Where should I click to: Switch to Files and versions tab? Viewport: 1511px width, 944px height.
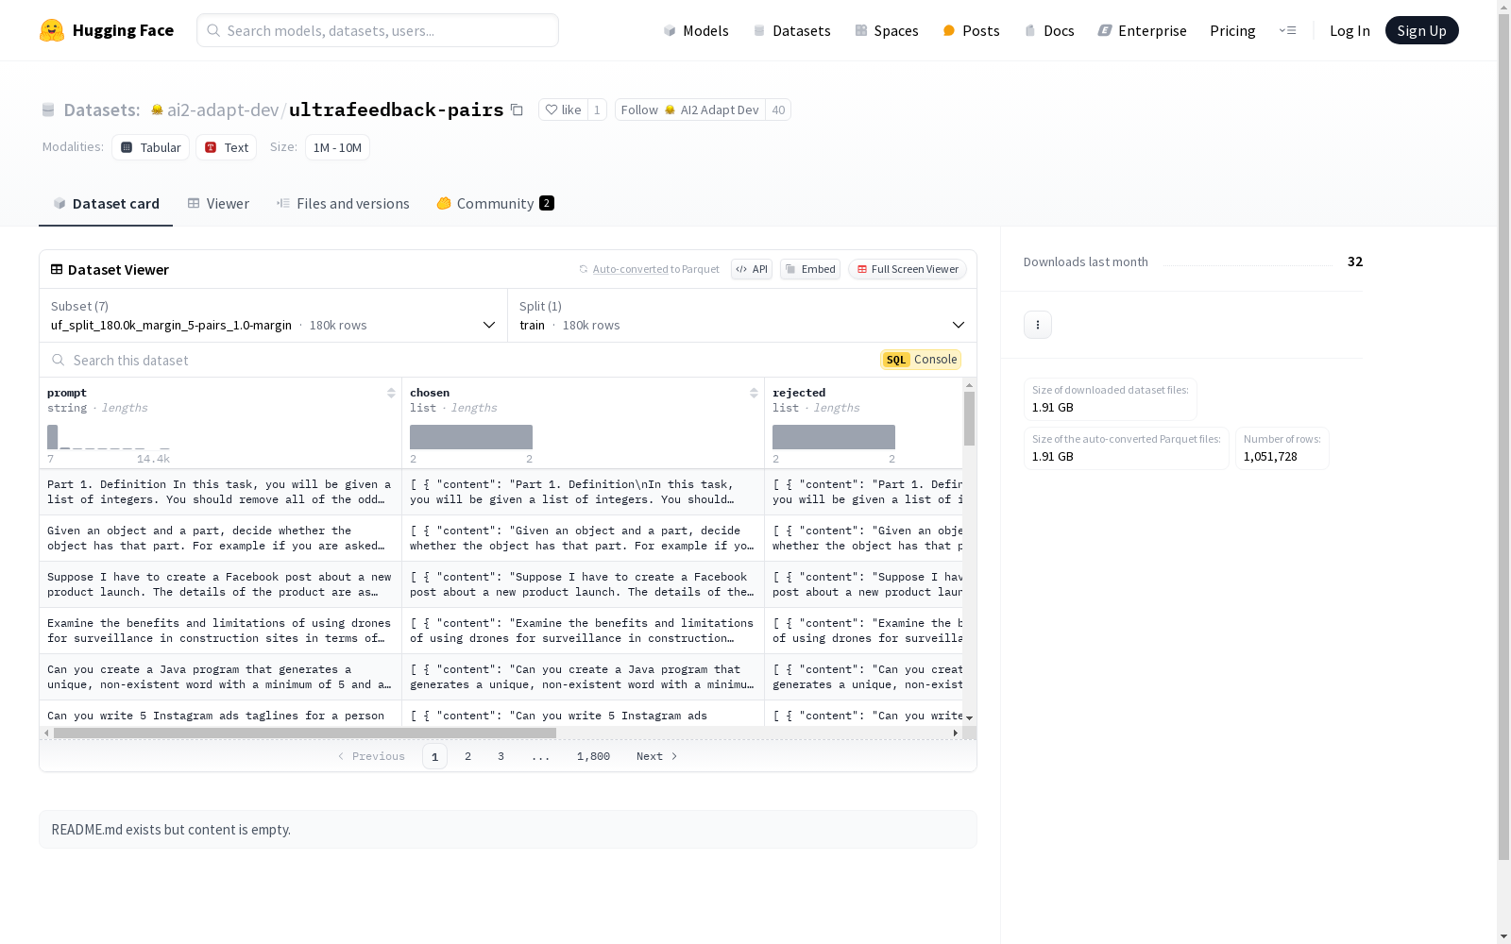[343, 203]
